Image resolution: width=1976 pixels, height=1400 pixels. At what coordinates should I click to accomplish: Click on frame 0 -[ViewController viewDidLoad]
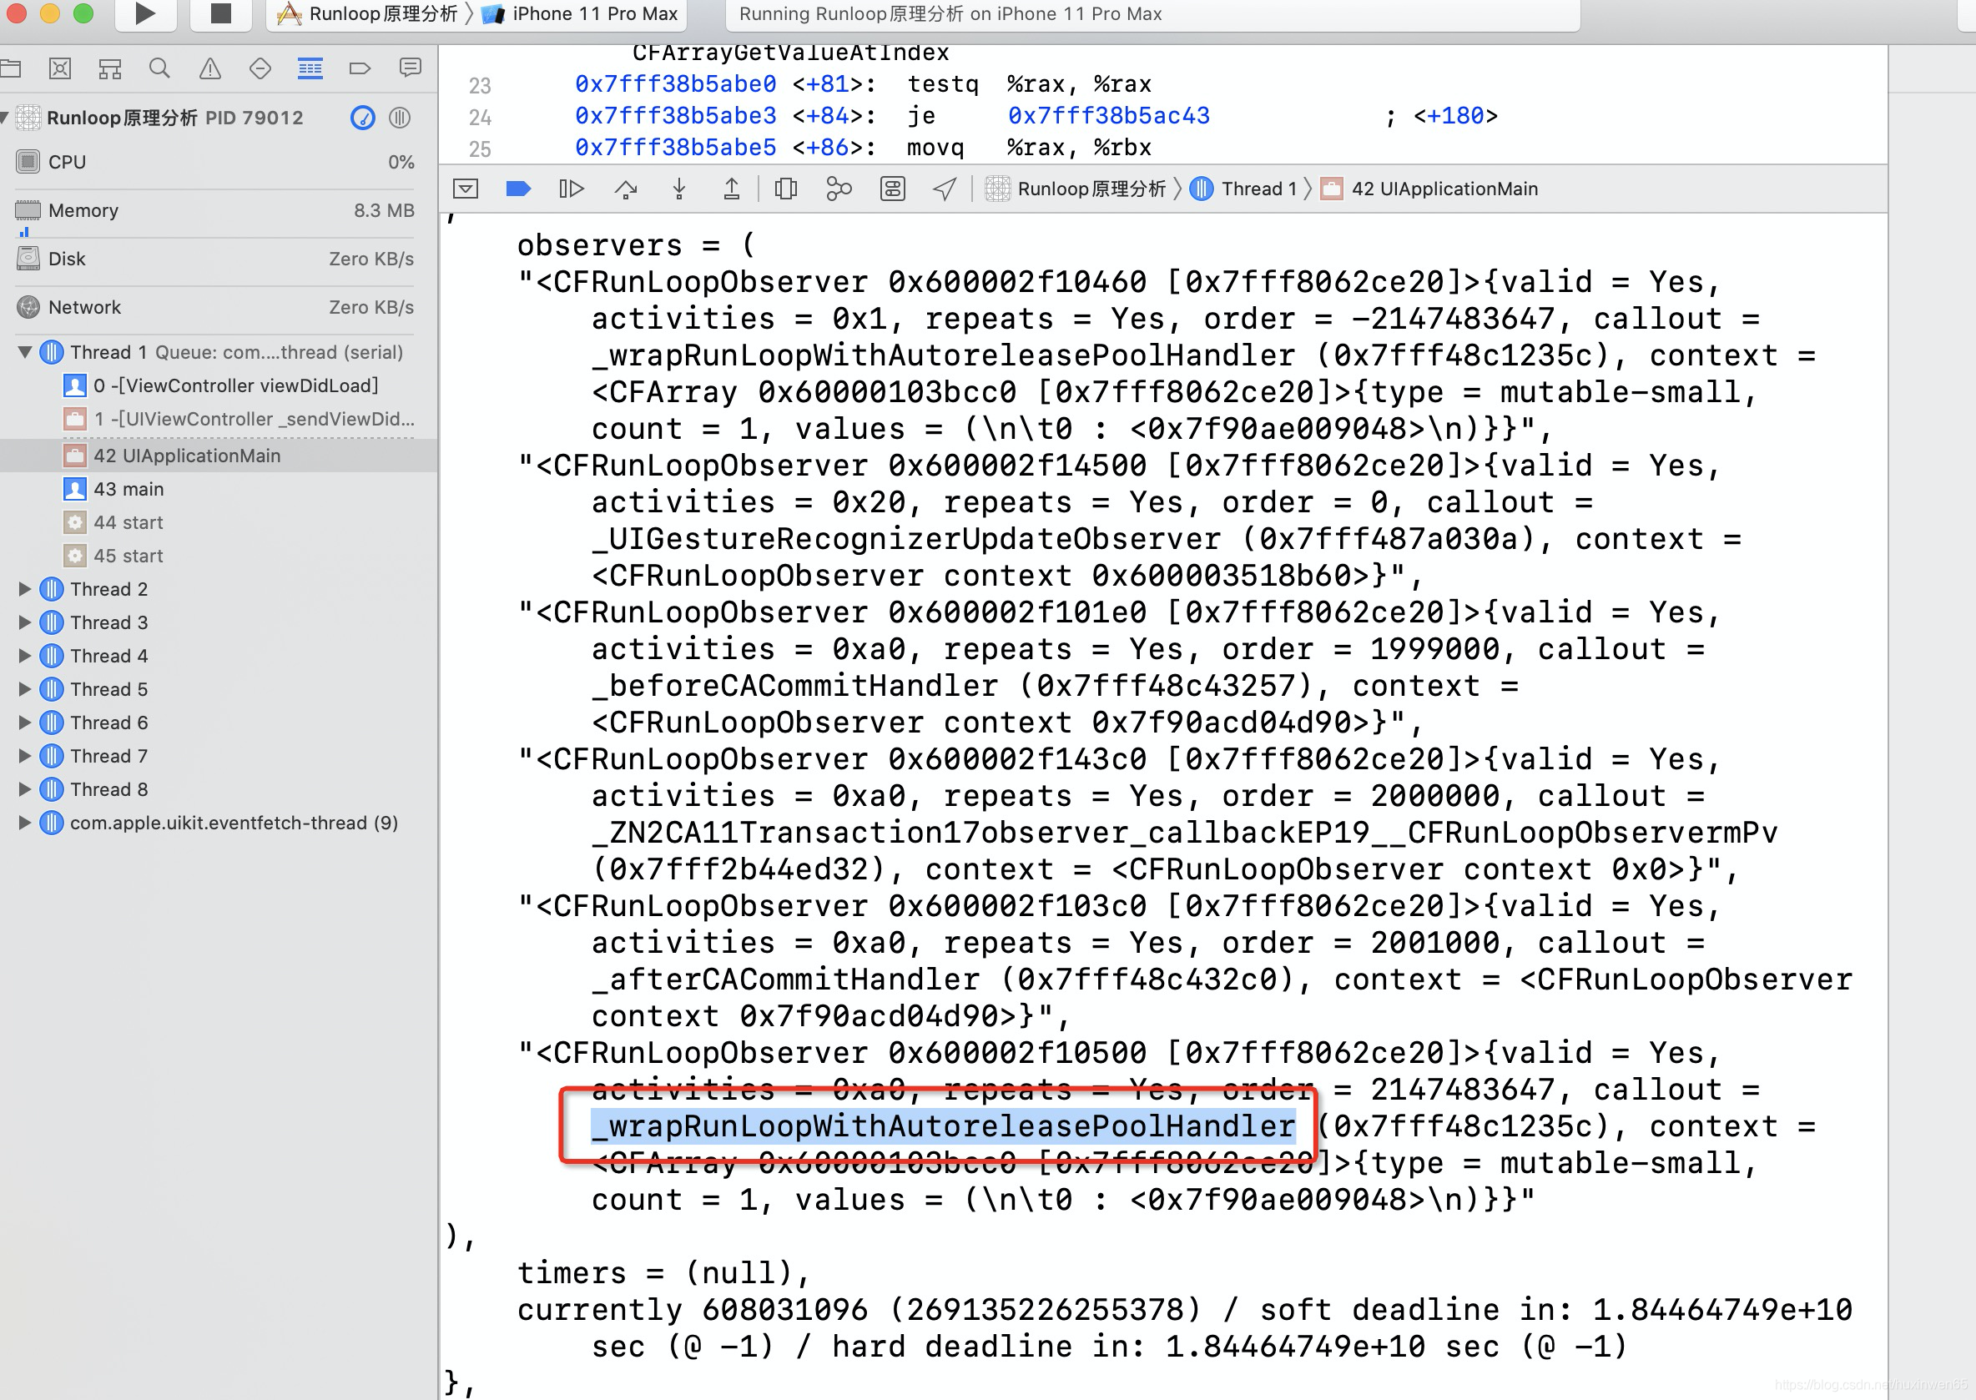pyautogui.click(x=232, y=385)
